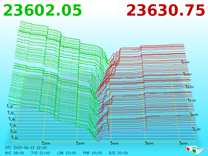The height and width of the screenshot is (156, 208).
Task: Click the 0.3k volume axis label
Action: 13,126
